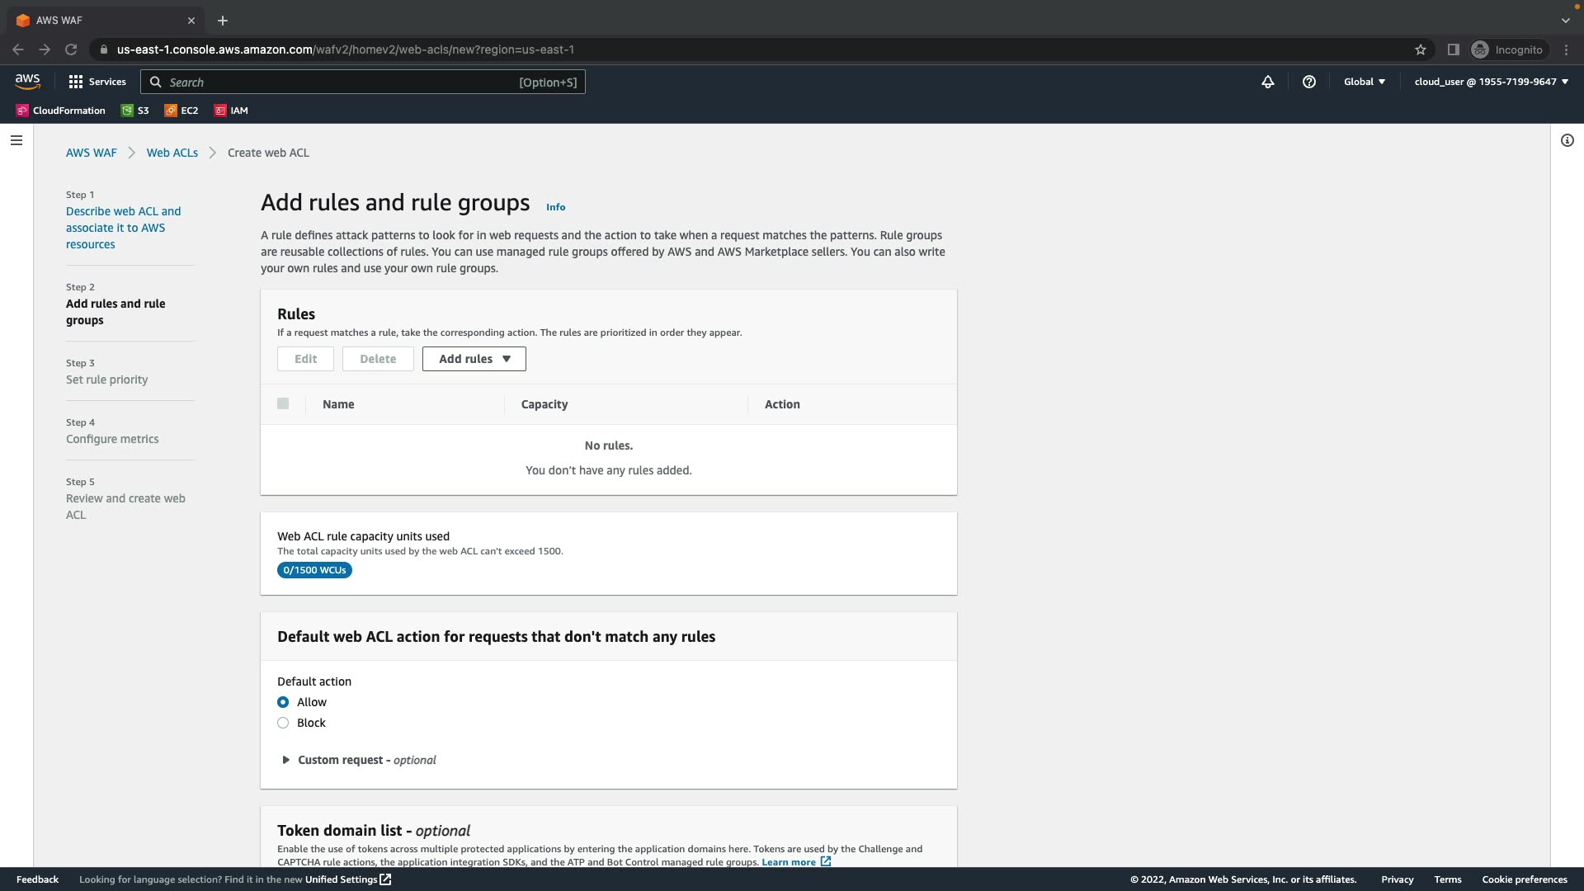Select the Block default action
1584x891 pixels.
click(x=283, y=723)
